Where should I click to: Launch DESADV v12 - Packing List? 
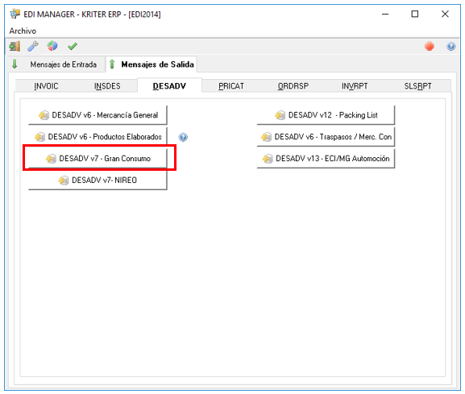tap(326, 115)
